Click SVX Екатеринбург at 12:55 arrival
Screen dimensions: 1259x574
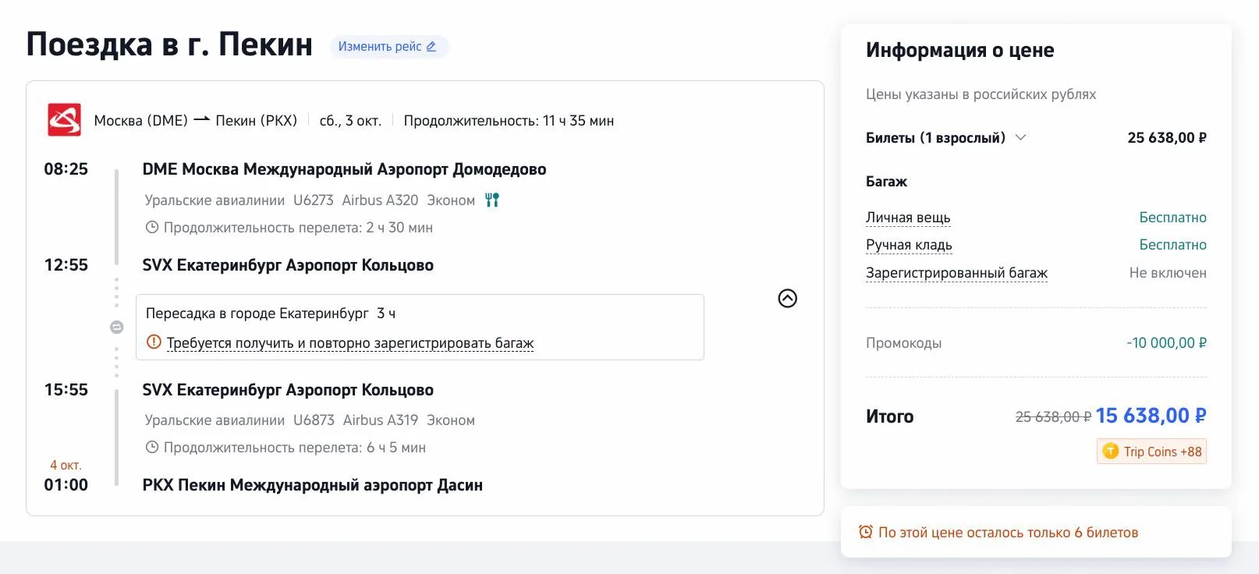click(x=288, y=265)
